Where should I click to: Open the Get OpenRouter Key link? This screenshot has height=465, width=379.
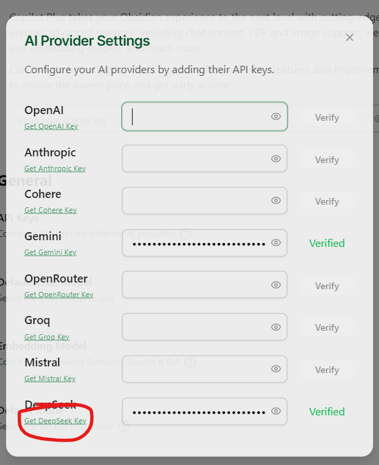pos(59,295)
